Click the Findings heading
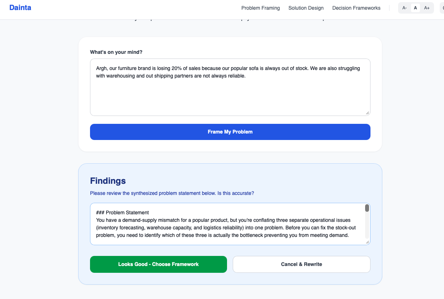444x299 pixels. [108, 181]
